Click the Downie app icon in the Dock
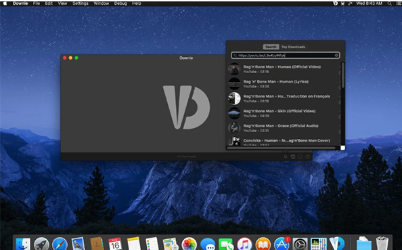The width and height of the screenshot is (402, 250). tap(337, 244)
